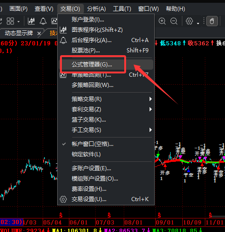Screen dimensions: 225x232
Task: Click the gear icon beside 交易设置
Action: (x=63, y=199)
